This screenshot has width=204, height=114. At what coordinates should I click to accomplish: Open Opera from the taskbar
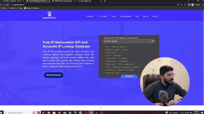click(x=86, y=113)
